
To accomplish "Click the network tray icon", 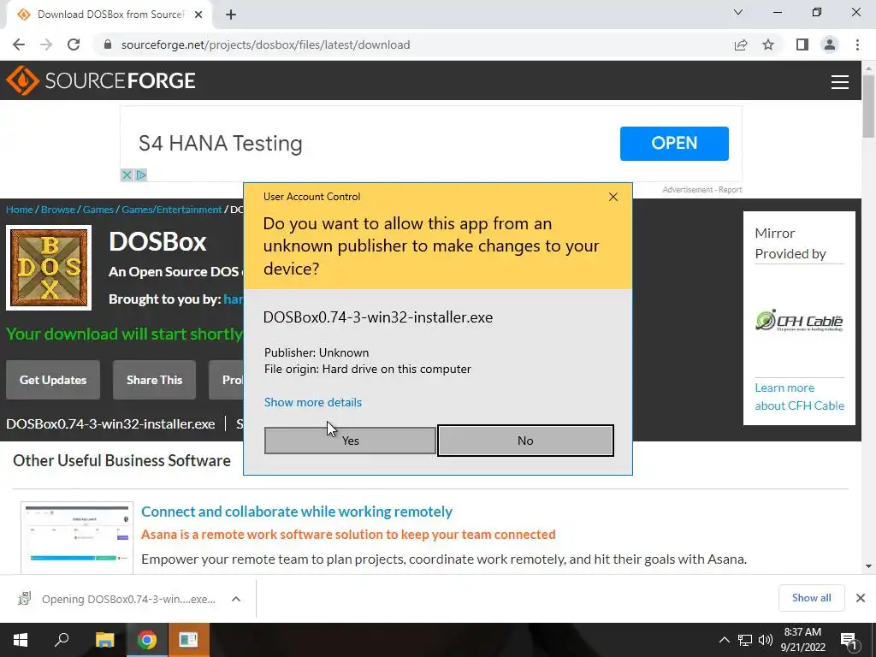I will pos(745,640).
